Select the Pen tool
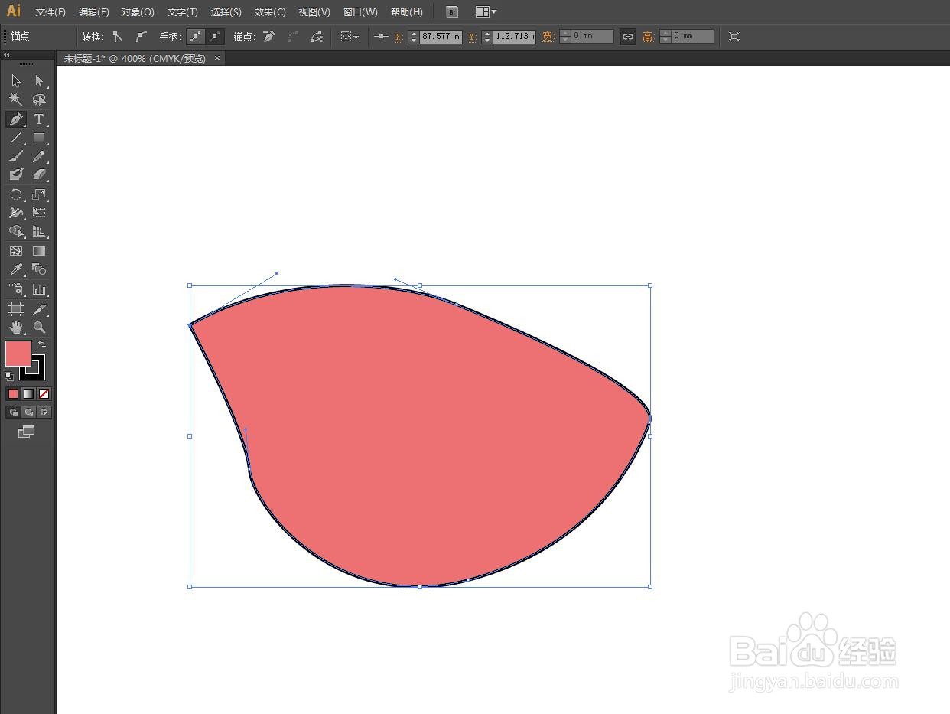This screenshot has width=950, height=714. (x=16, y=119)
